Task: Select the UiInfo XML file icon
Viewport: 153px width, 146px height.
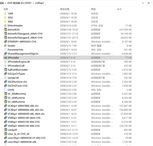Action: [5, 90]
